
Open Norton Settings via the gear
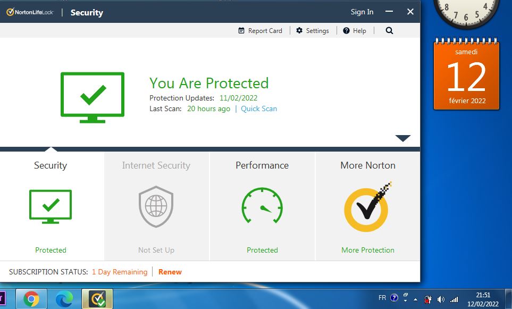pyautogui.click(x=313, y=31)
